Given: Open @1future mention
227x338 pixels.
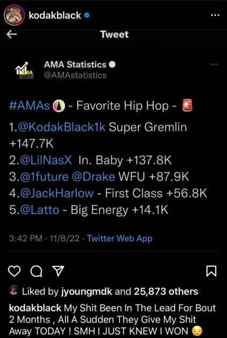Looking at the screenshot, I should (x=44, y=177).
